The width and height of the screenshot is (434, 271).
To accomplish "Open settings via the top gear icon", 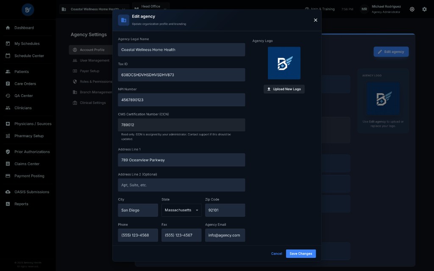I will point(424,9).
